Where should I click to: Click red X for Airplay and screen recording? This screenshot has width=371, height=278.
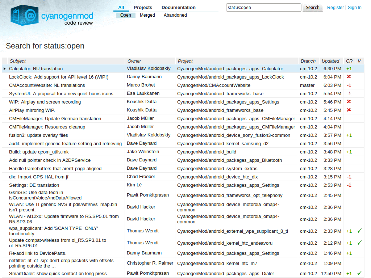(x=349, y=102)
